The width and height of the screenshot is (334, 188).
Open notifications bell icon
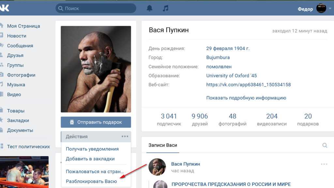149,8
